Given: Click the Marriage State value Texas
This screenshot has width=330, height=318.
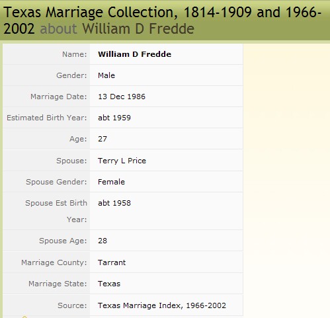Looking at the screenshot, I should tap(109, 284).
